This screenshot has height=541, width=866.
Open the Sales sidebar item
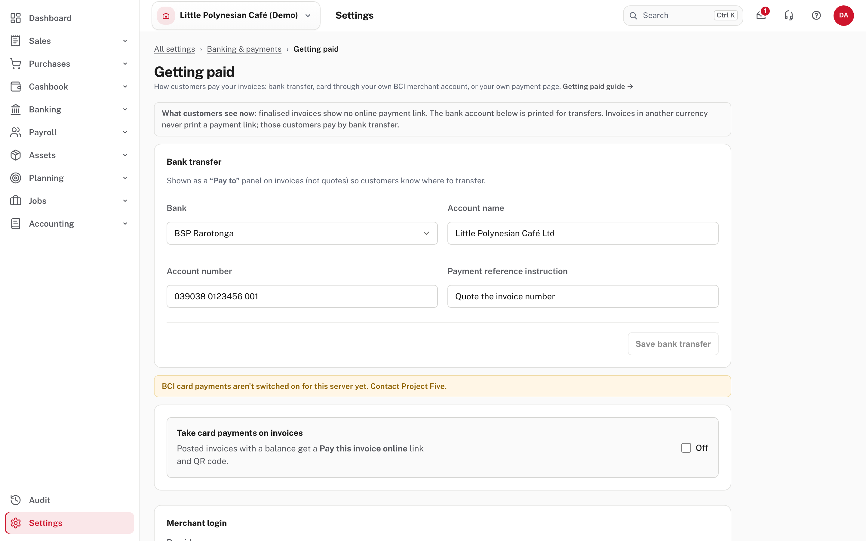(x=69, y=41)
